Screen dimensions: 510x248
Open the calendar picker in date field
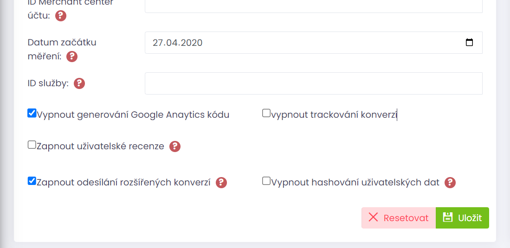point(469,43)
